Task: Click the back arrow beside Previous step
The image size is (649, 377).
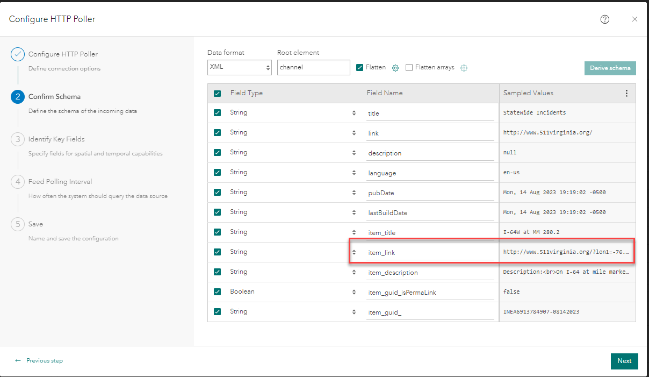Action: coord(18,360)
